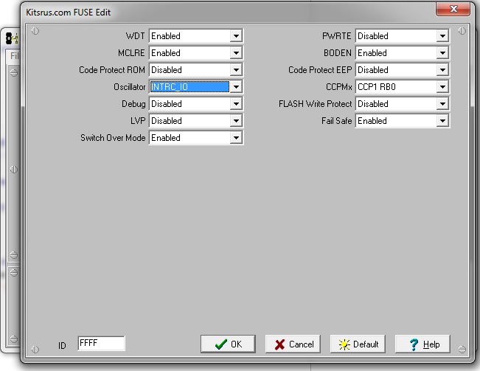The height and width of the screenshot is (371, 480).
Task: Expand the Code Protect ROM dropdown
Action: point(236,70)
